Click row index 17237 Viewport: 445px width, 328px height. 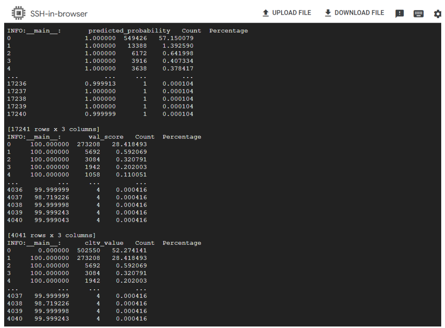click(x=17, y=92)
